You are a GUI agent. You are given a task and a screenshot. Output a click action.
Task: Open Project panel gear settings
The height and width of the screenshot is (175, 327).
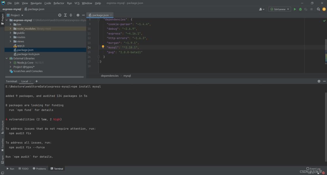coord(78,15)
